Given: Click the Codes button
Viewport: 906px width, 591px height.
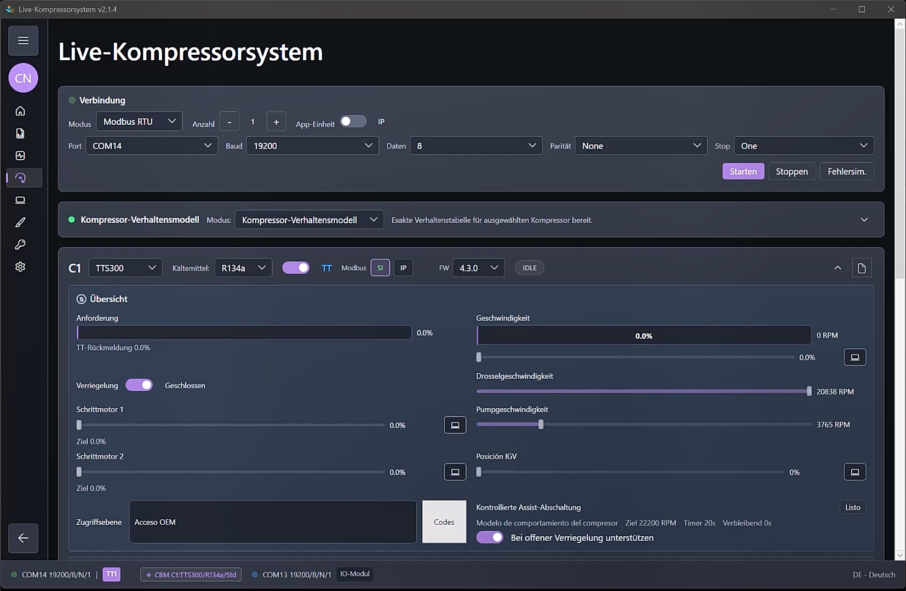Looking at the screenshot, I should pyautogui.click(x=444, y=522).
